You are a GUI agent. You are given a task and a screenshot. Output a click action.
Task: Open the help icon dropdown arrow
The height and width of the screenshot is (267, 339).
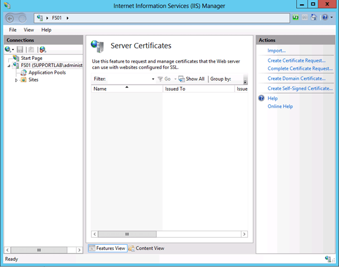(x=331, y=17)
